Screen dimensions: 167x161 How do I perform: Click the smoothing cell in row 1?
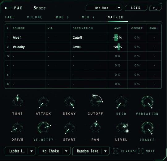[154, 37]
